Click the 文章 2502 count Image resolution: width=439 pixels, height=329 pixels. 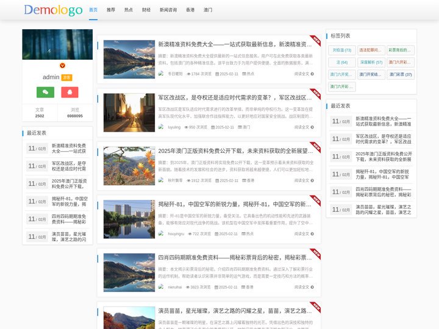click(40, 113)
